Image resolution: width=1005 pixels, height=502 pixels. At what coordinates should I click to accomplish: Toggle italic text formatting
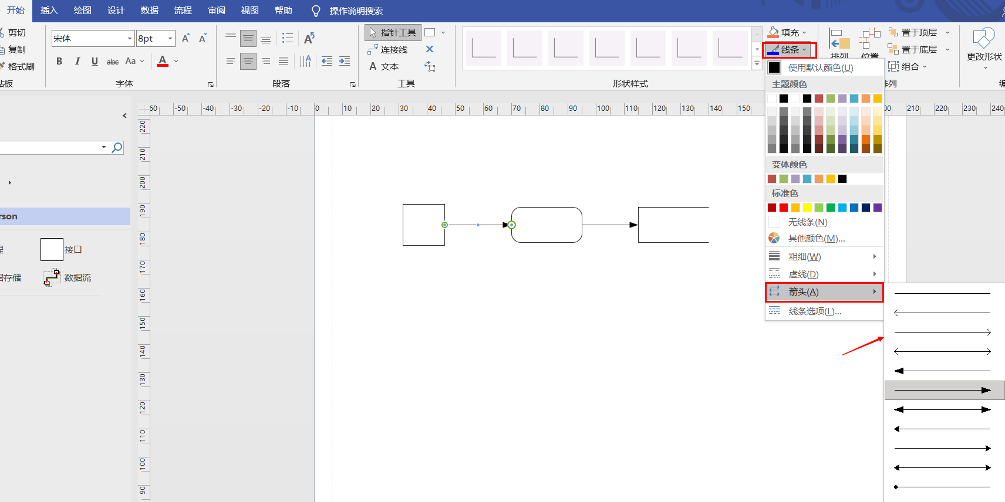pos(77,61)
